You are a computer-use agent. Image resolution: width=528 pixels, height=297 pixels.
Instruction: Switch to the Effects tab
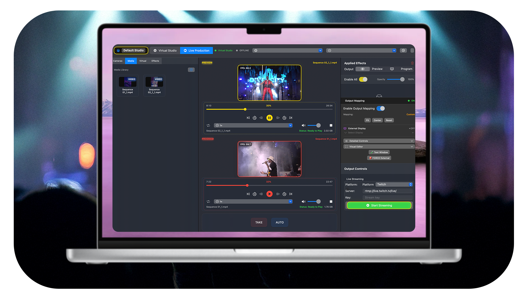coord(155,61)
